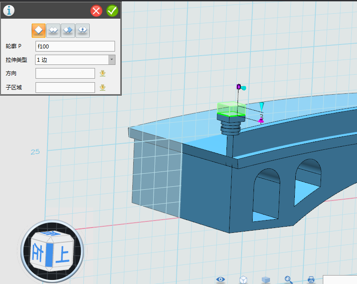
Task: Select the second boolean mode button
Action: click(x=53, y=30)
